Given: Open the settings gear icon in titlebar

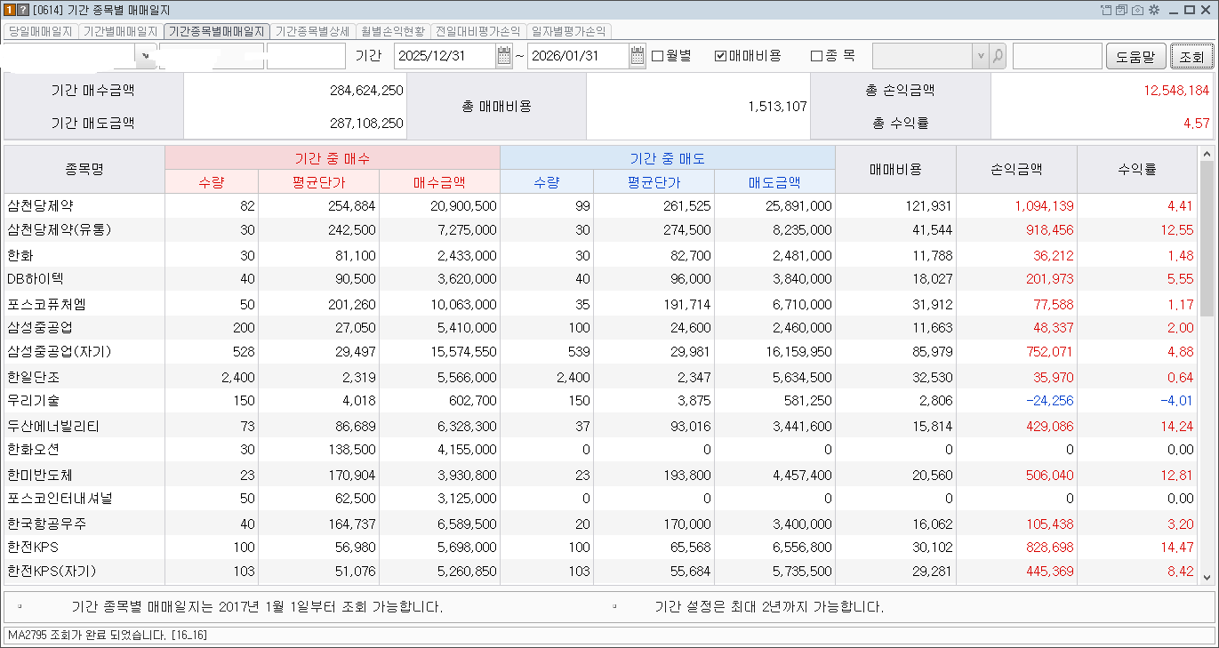Looking at the screenshot, I should 1156,8.
